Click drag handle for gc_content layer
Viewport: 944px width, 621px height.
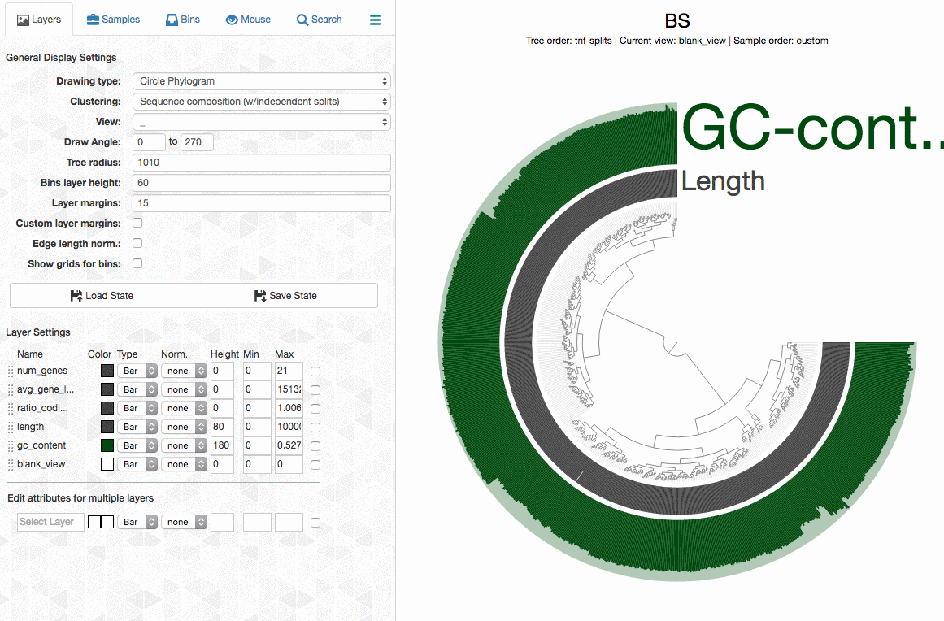[x=11, y=446]
